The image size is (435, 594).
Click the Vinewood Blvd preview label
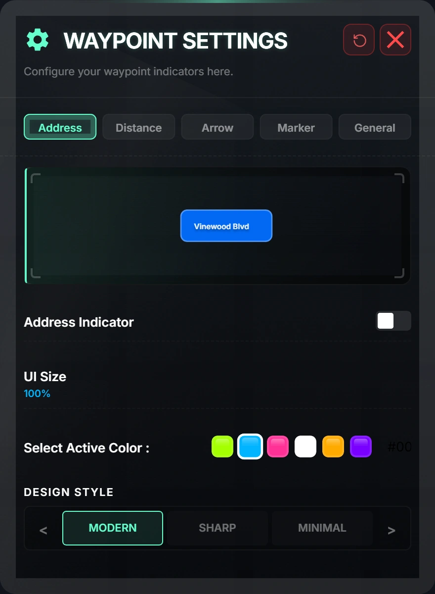(226, 226)
